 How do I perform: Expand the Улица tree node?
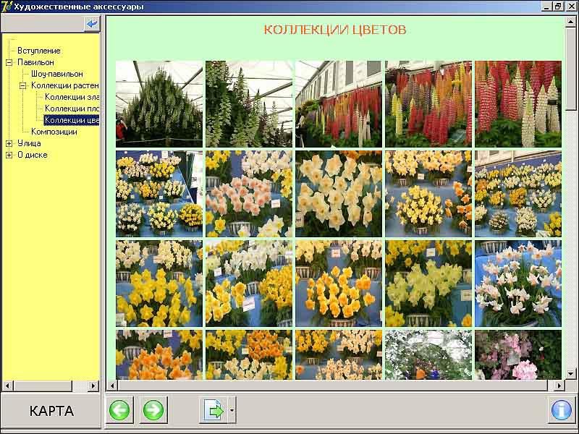pos(9,143)
